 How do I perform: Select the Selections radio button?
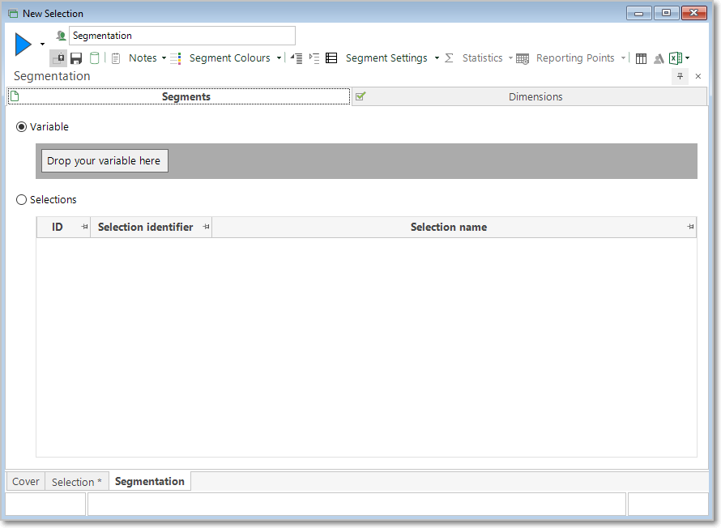(21, 200)
